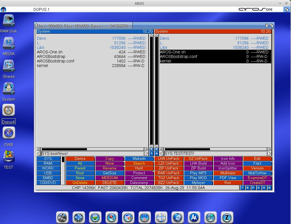Click the help '?' icon in status bar
Image resolution: width=291 pixels, height=224 pixels.
click(x=242, y=188)
